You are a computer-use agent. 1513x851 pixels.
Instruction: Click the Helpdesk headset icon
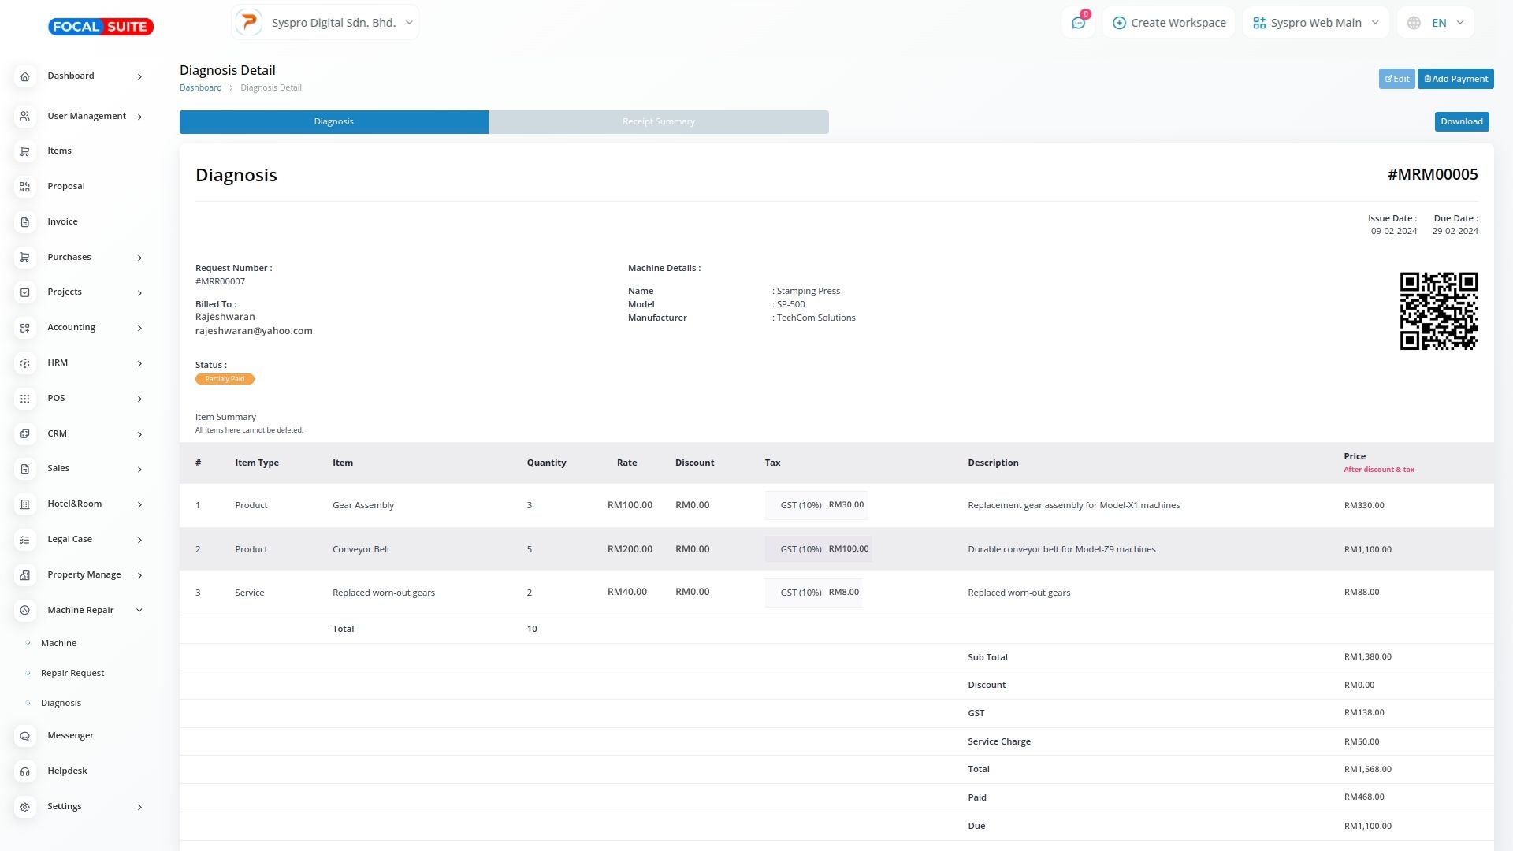pos(25,771)
